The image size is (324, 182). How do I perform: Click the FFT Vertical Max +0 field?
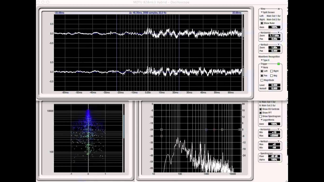(274, 144)
